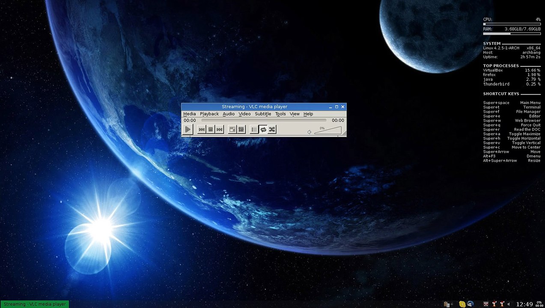Click "VirtualBox" in the top processes list

493,70
